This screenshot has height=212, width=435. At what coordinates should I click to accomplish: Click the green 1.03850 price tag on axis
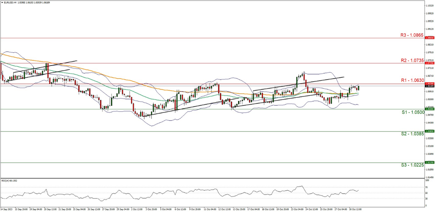point(429,131)
